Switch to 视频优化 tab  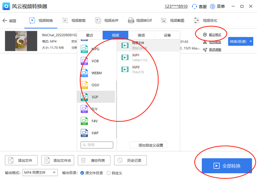[205, 20]
